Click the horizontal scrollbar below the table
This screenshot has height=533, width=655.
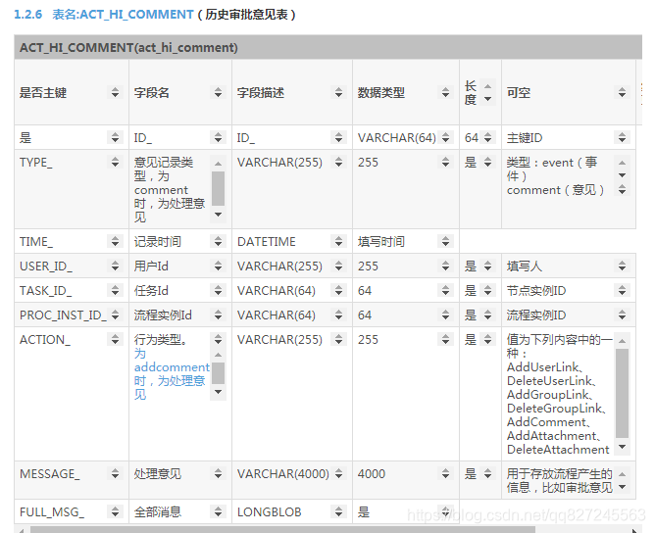pyautogui.click(x=282, y=529)
